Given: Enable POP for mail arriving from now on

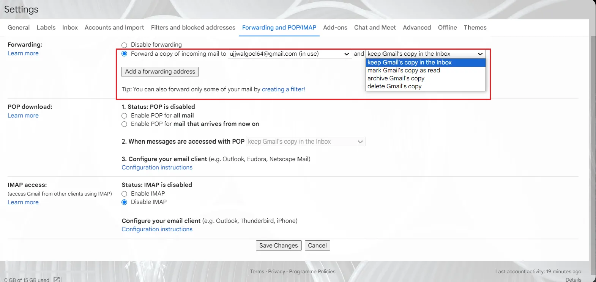Looking at the screenshot, I should pos(124,124).
